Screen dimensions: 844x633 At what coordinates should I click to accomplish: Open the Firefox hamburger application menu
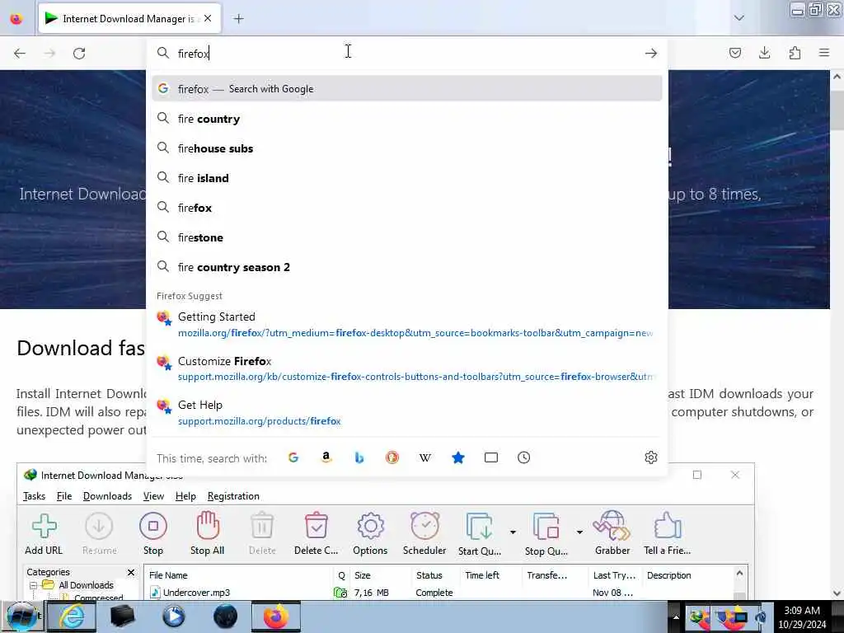click(x=824, y=53)
